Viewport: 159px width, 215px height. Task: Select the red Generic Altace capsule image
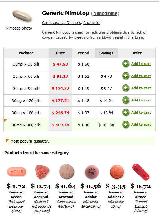(141, 172)
